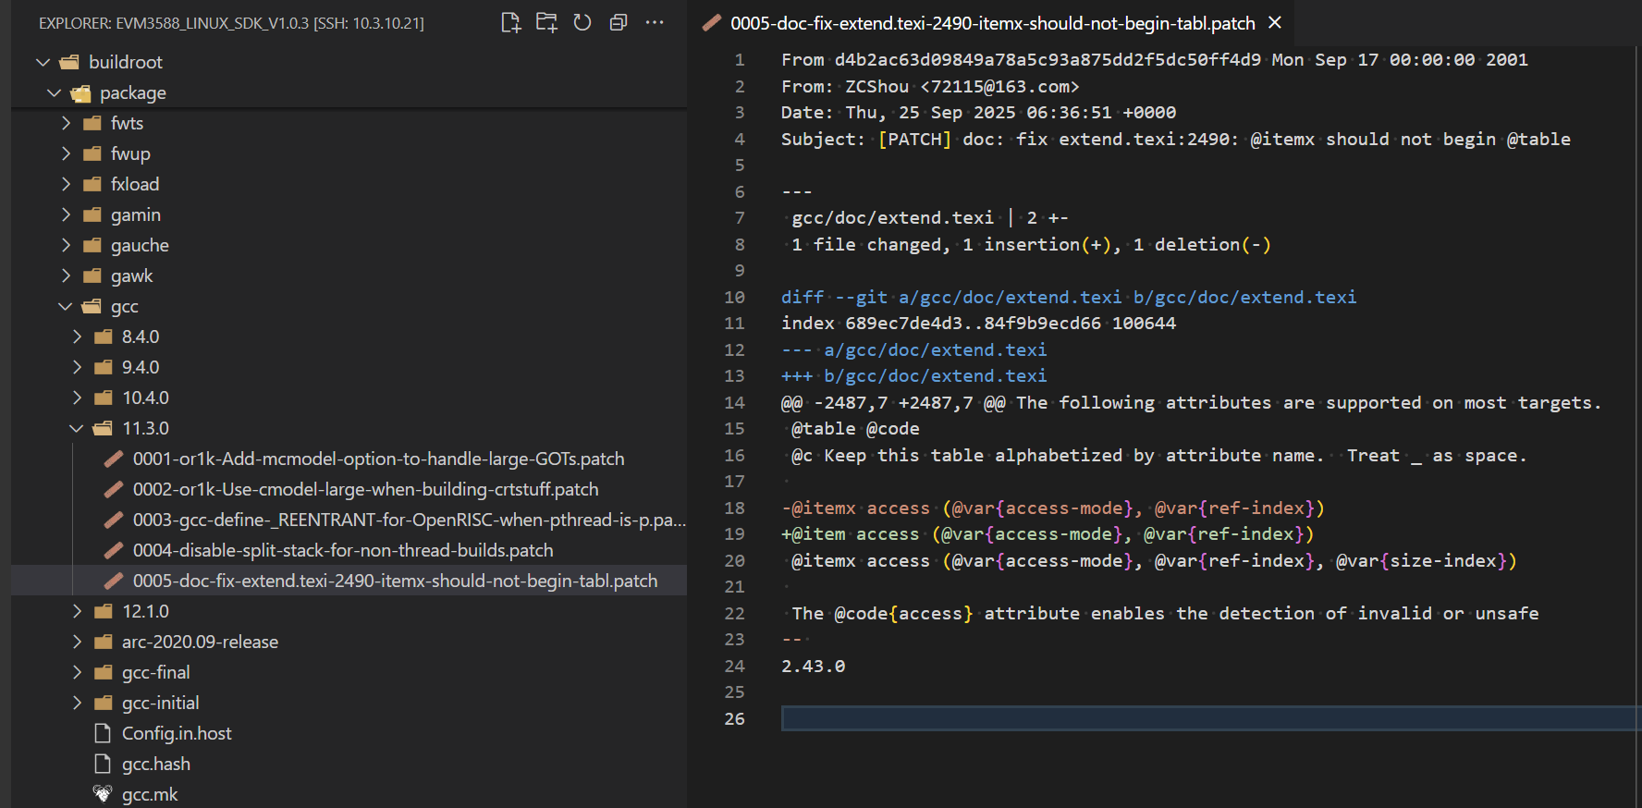Collapse the buildroot folder
Screen dimensions: 1642x808
(x=43, y=62)
